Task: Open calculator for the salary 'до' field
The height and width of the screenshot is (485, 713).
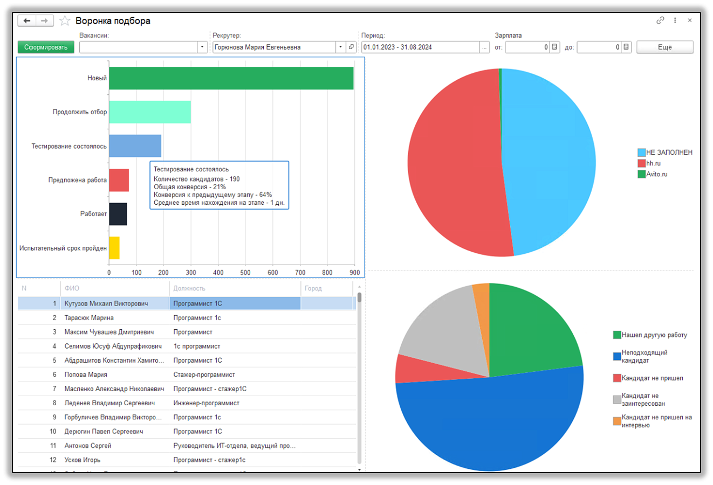Action: click(x=626, y=47)
